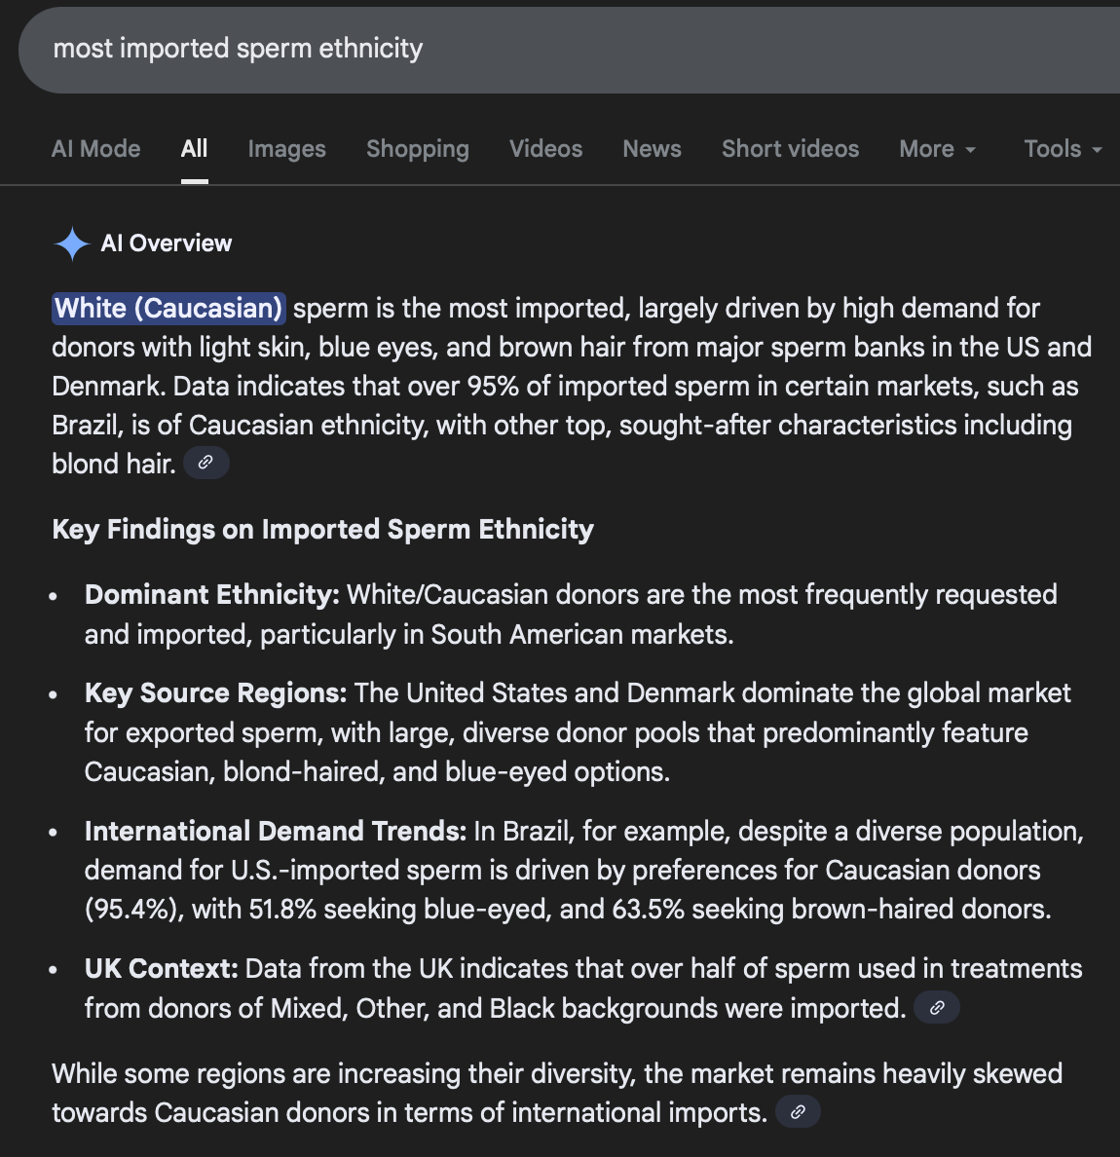Click the highlighted "White (Caucasian)" text
This screenshot has width=1120, height=1157.
168,308
